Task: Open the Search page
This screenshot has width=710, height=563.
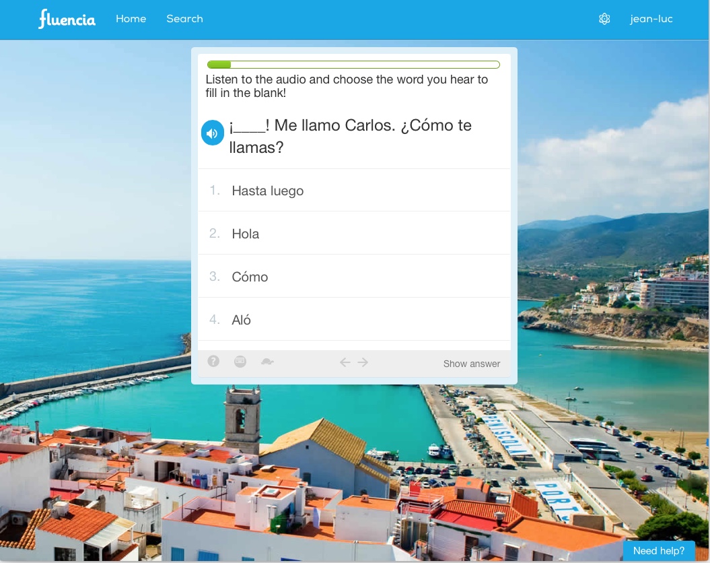Action: tap(184, 19)
